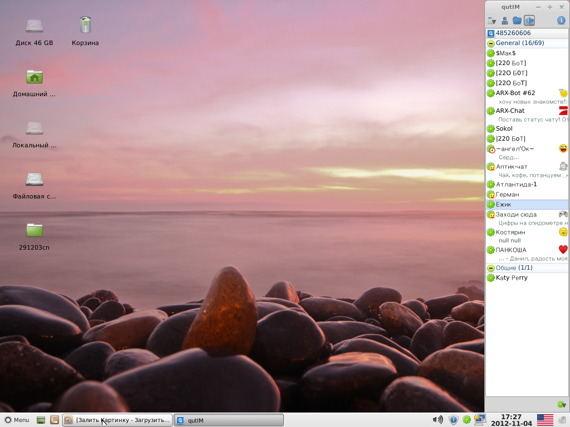
Task: Click the kissing smiley beside Костярин
Action: [x=563, y=232]
